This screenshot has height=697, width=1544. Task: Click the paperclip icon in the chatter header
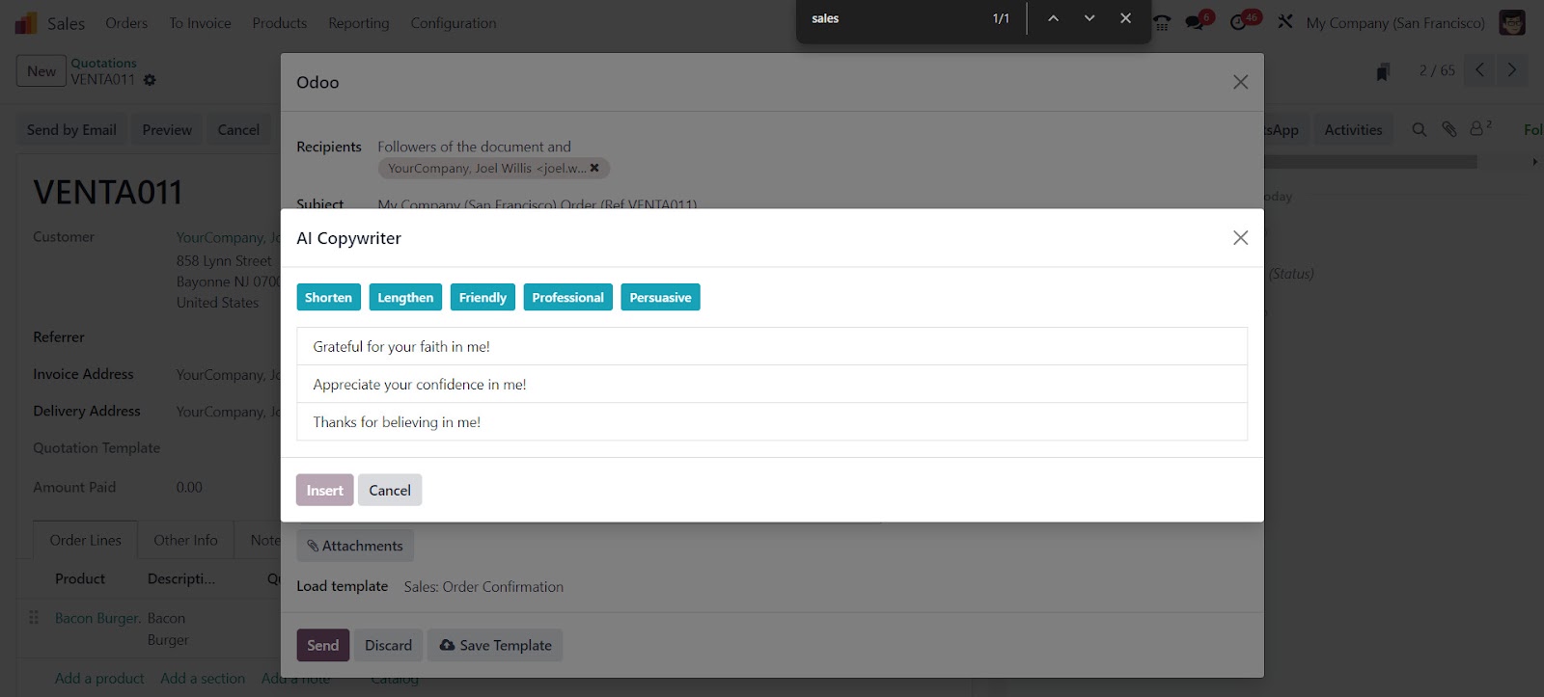(x=1448, y=129)
